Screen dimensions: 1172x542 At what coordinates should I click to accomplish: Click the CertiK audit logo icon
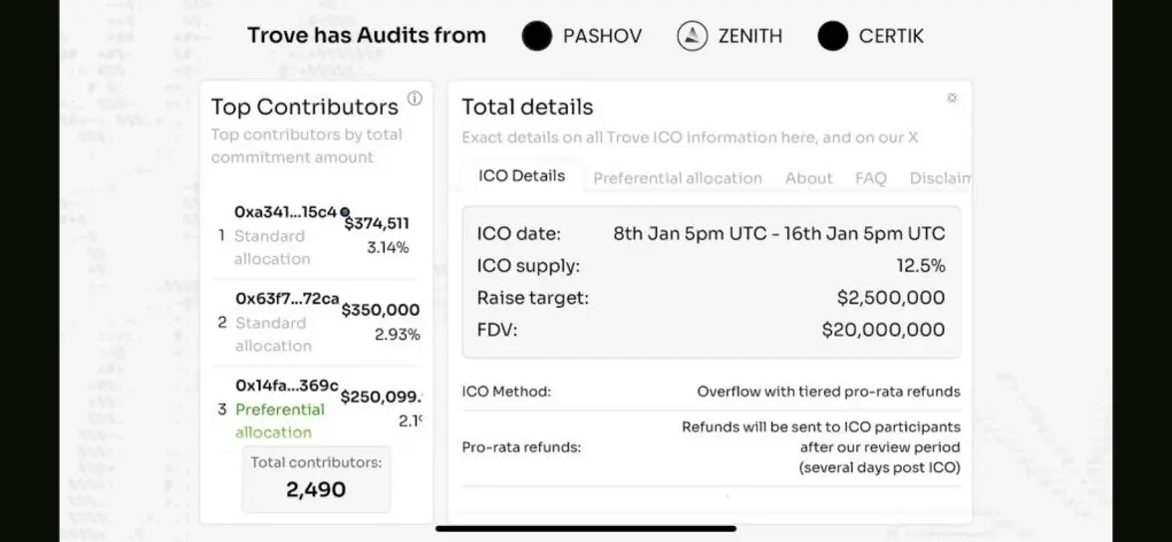click(x=832, y=37)
